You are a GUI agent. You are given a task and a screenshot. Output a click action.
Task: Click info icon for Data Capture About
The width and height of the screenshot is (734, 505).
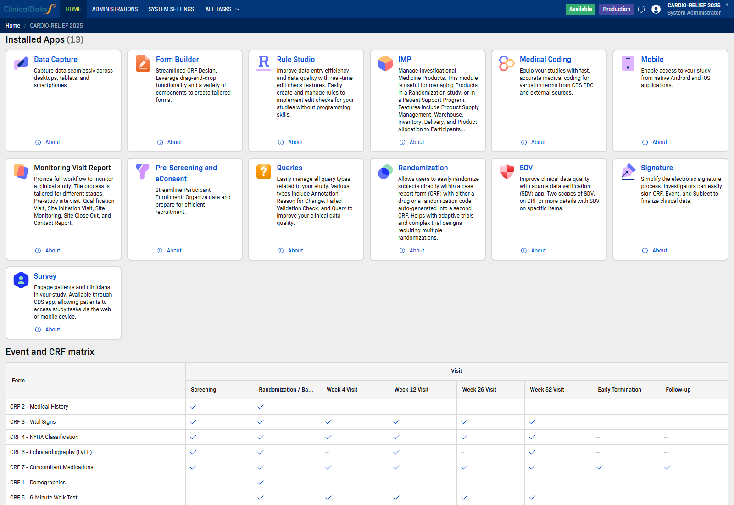(38, 142)
